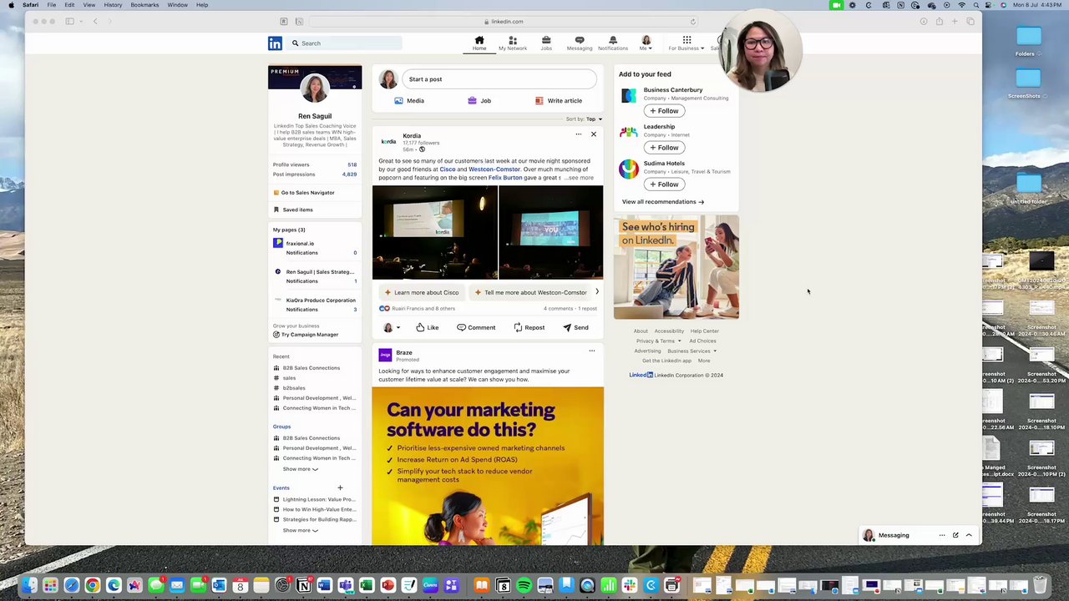Click Learn more about Cisco
The width and height of the screenshot is (1069, 601).
pos(421,293)
